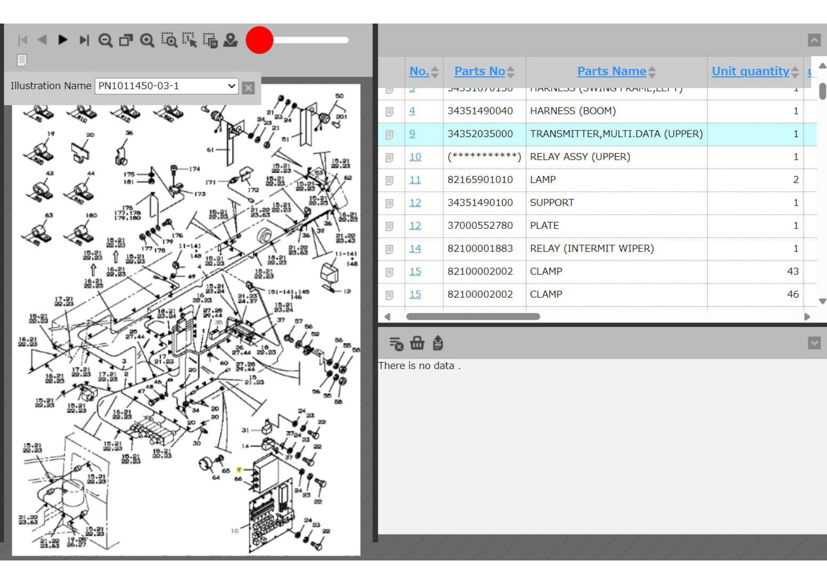Image resolution: width=827 pixels, height=584 pixels.
Task: Click the vertical scrollbar thumb
Action: click(x=822, y=91)
